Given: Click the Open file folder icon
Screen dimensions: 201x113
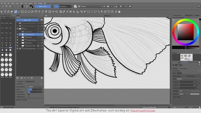Looking at the screenshot, I should pos(6,6).
